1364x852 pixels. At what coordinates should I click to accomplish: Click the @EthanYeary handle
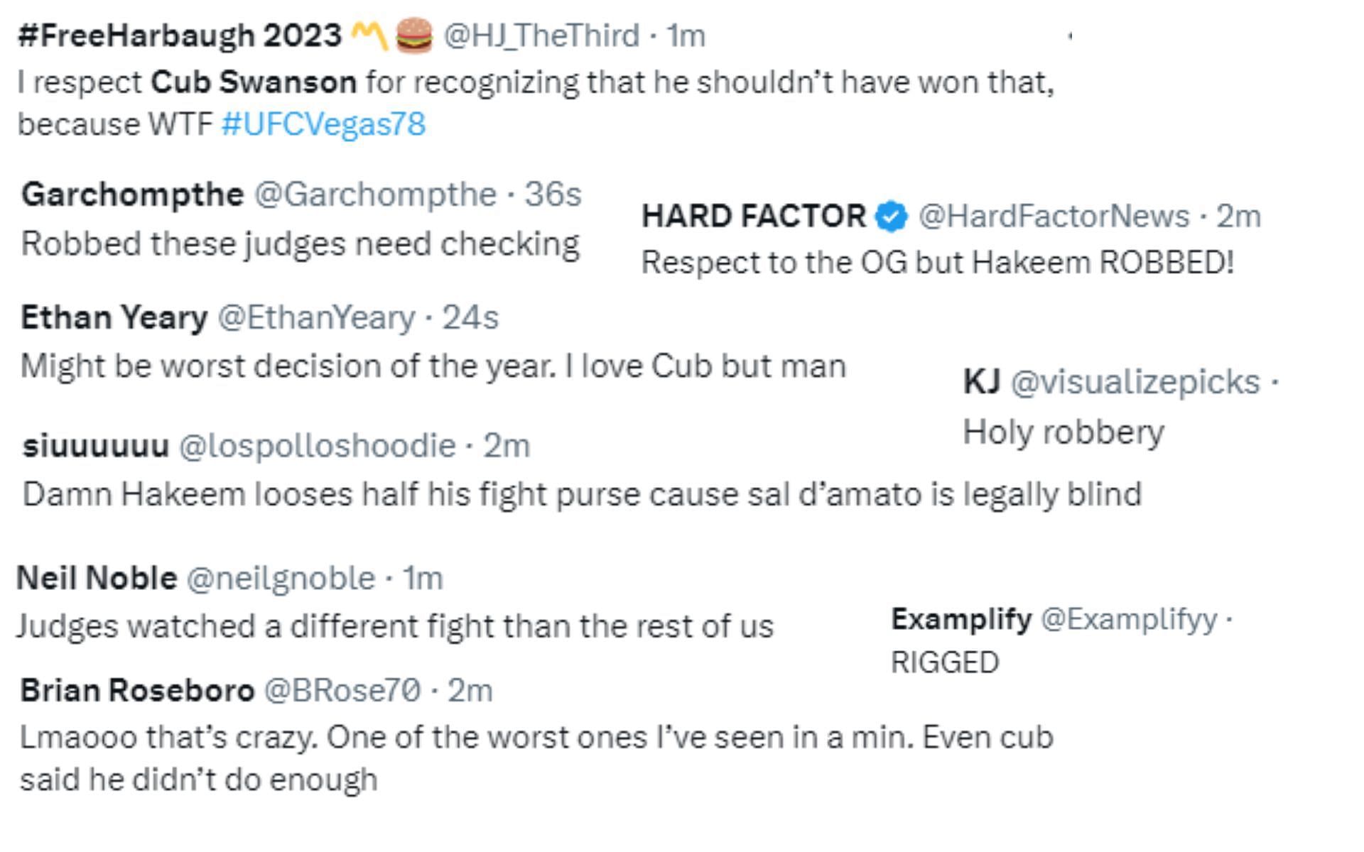(316, 318)
